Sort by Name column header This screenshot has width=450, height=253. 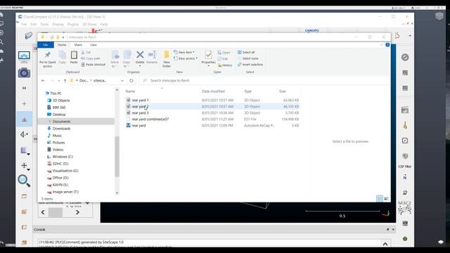(130, 91)
